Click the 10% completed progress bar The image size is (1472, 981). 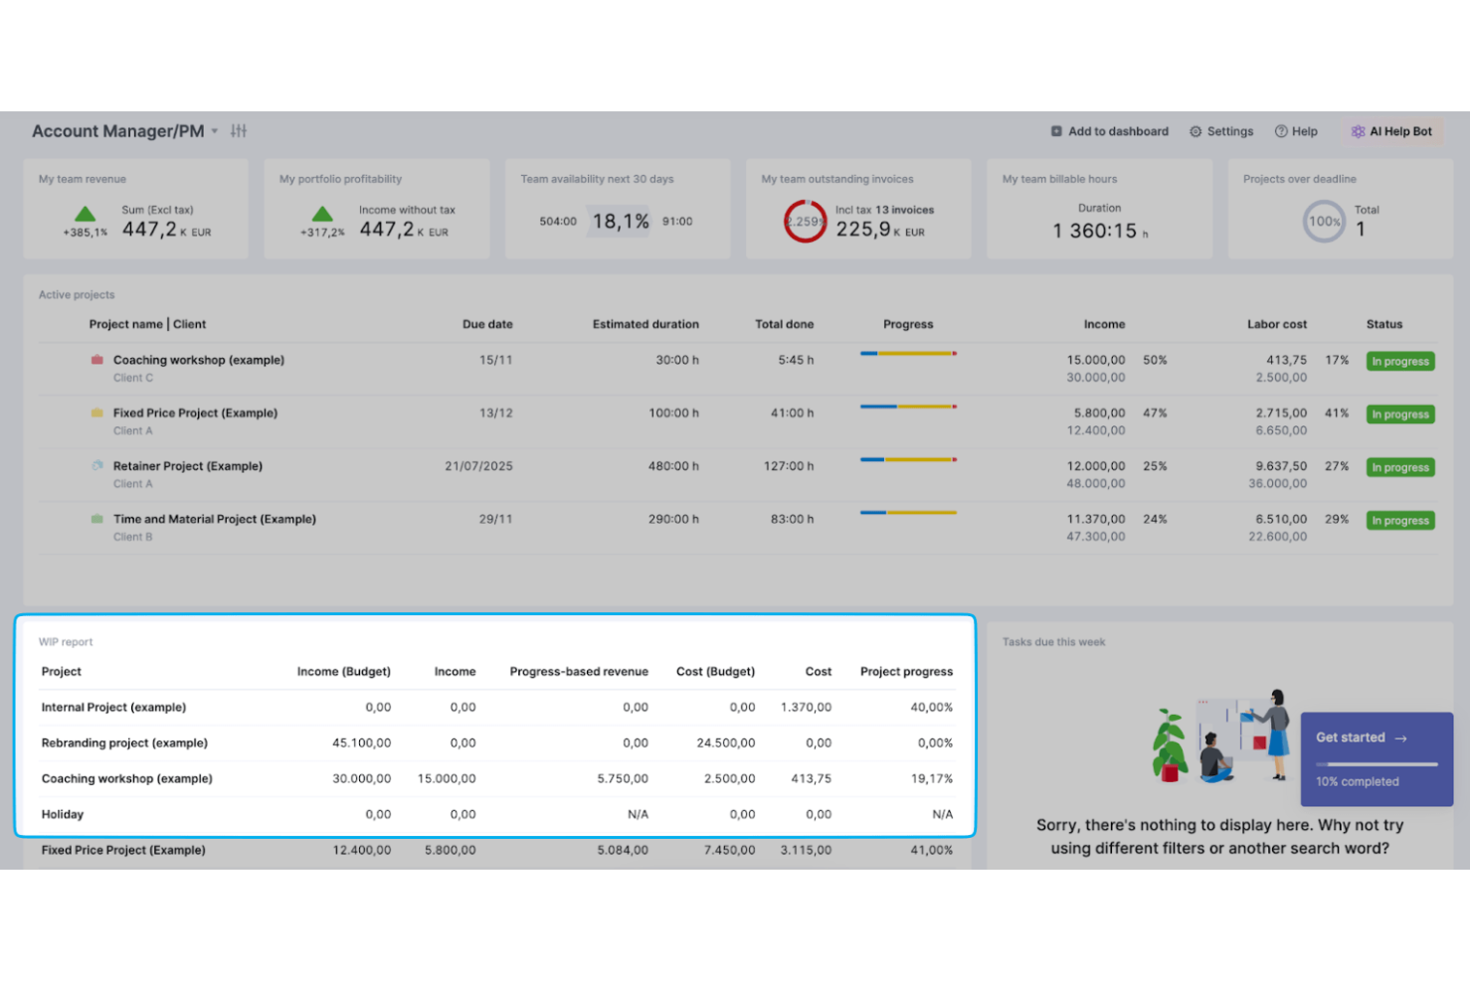(1376, 764)
